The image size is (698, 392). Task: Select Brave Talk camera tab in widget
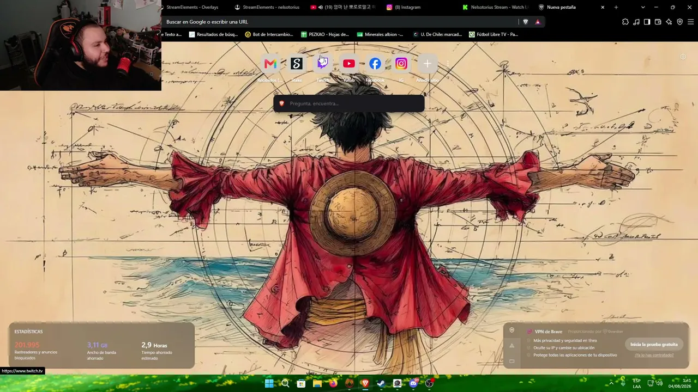pos(512,360)
